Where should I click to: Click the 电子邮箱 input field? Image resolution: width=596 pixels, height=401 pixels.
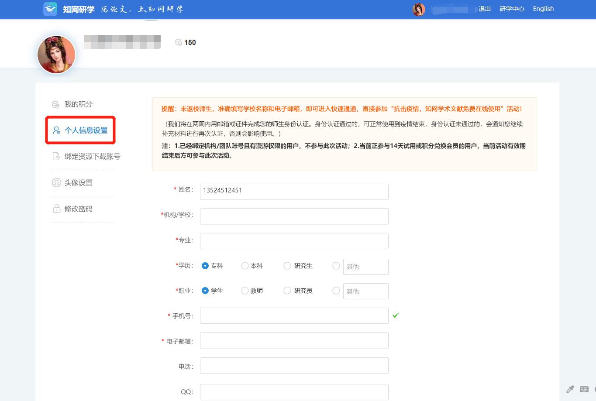pos(294,340)
